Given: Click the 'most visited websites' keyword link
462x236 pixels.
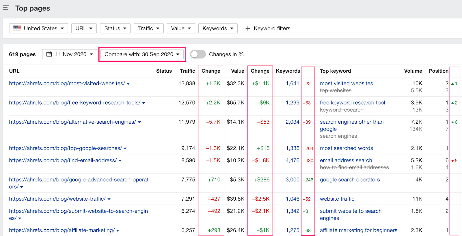Looking at the screenshot, I should pos(346,83).
